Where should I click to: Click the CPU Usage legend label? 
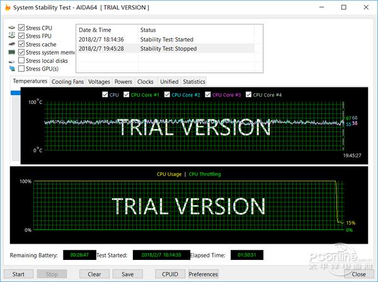tap(169, 174)
